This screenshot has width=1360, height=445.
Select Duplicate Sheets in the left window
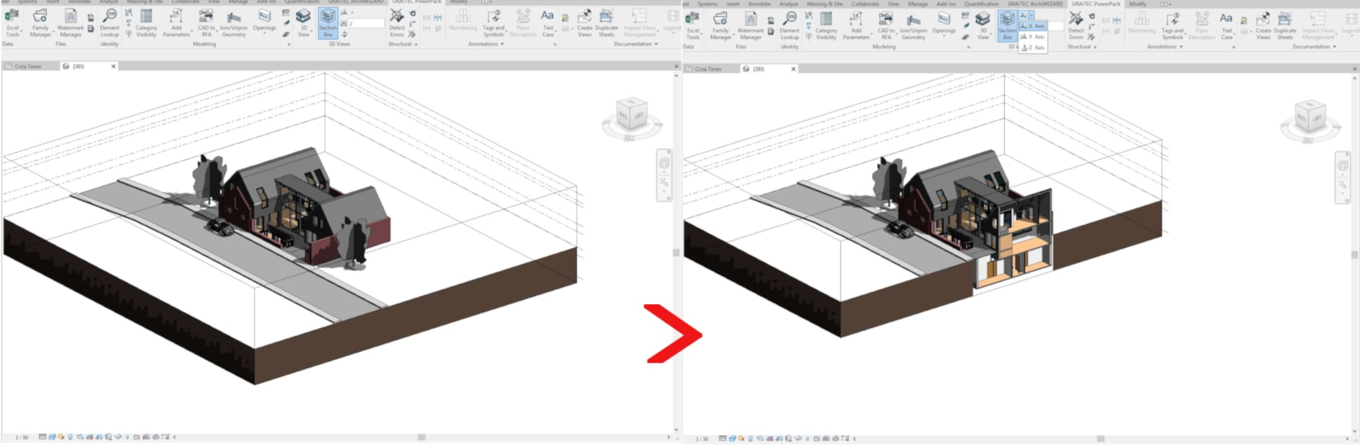click(606, 22)
